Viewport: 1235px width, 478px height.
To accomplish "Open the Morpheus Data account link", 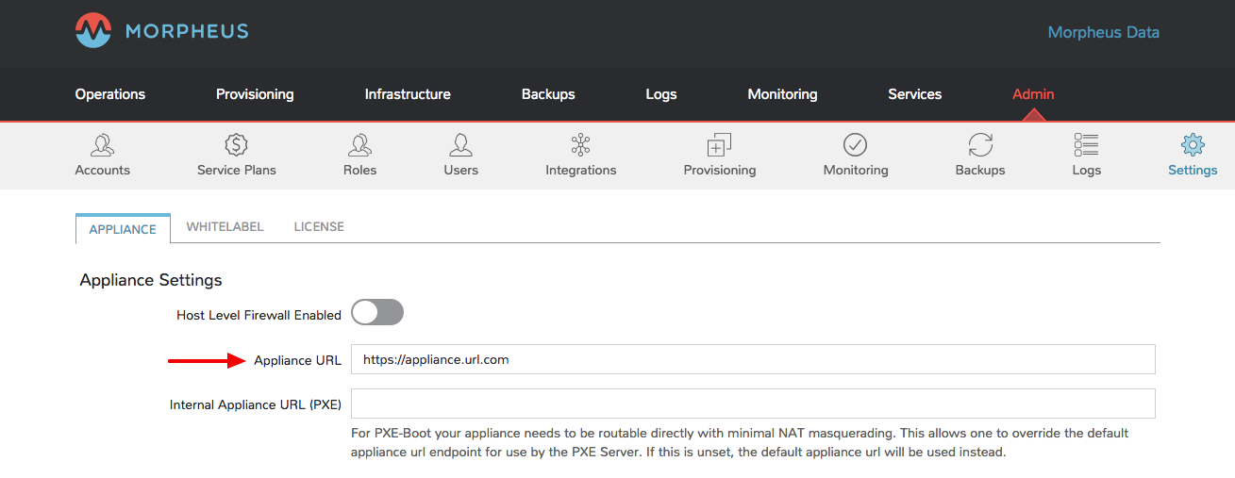I will (x=1104, y=32).
